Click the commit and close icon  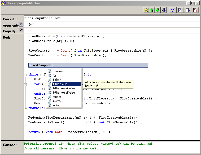[x=188, y=10]
